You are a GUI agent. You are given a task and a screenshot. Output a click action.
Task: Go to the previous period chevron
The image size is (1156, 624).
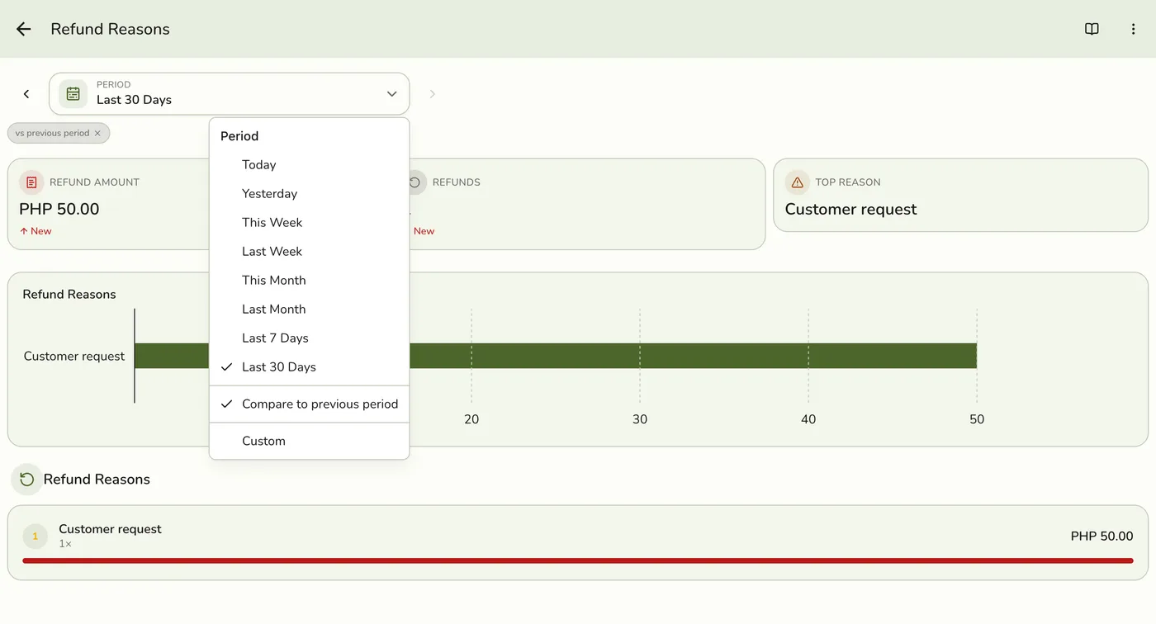pos(26,94)
